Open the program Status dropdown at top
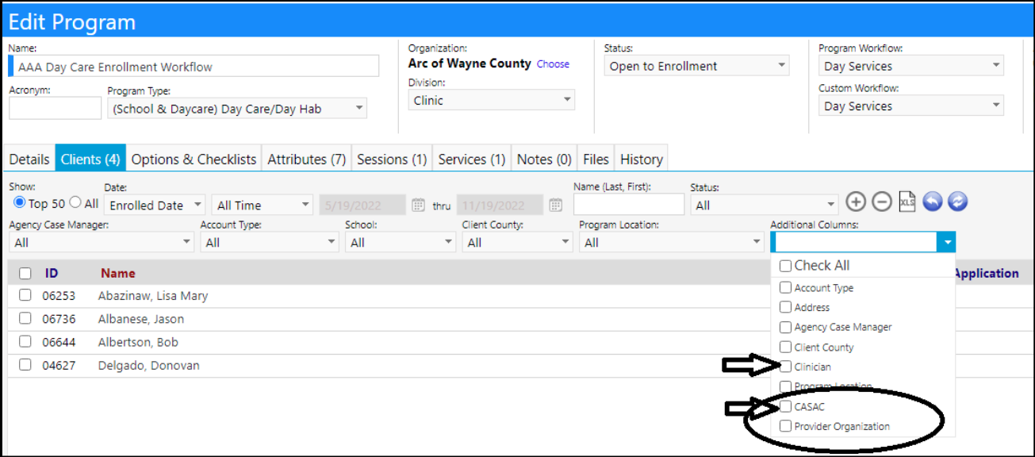 click(x=696, y=66)
